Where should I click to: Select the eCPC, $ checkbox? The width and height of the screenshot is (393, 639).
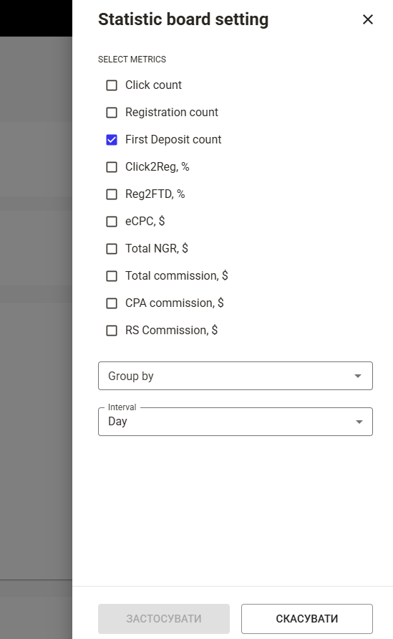pos(112,222)
